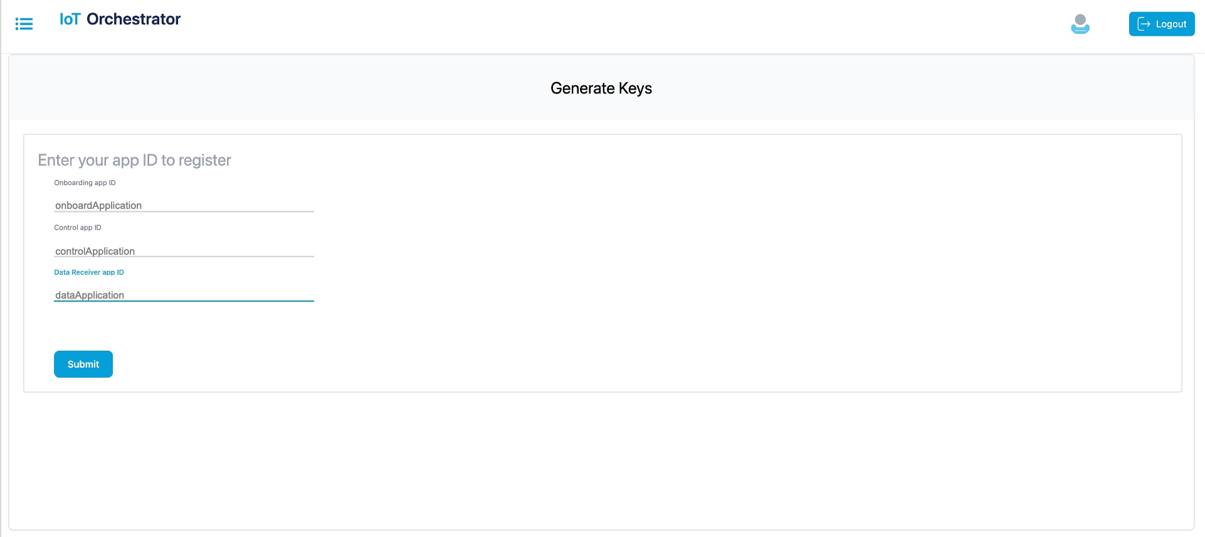This screenshot has height=537, width=1205.
Task: Click the user profile avatar icon
Action: click(1080, 24)
